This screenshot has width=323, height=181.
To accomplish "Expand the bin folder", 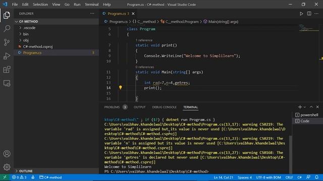I will tap(56, 34).
